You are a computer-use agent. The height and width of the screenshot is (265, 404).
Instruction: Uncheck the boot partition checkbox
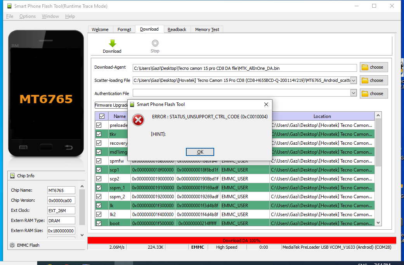(99, 223)
